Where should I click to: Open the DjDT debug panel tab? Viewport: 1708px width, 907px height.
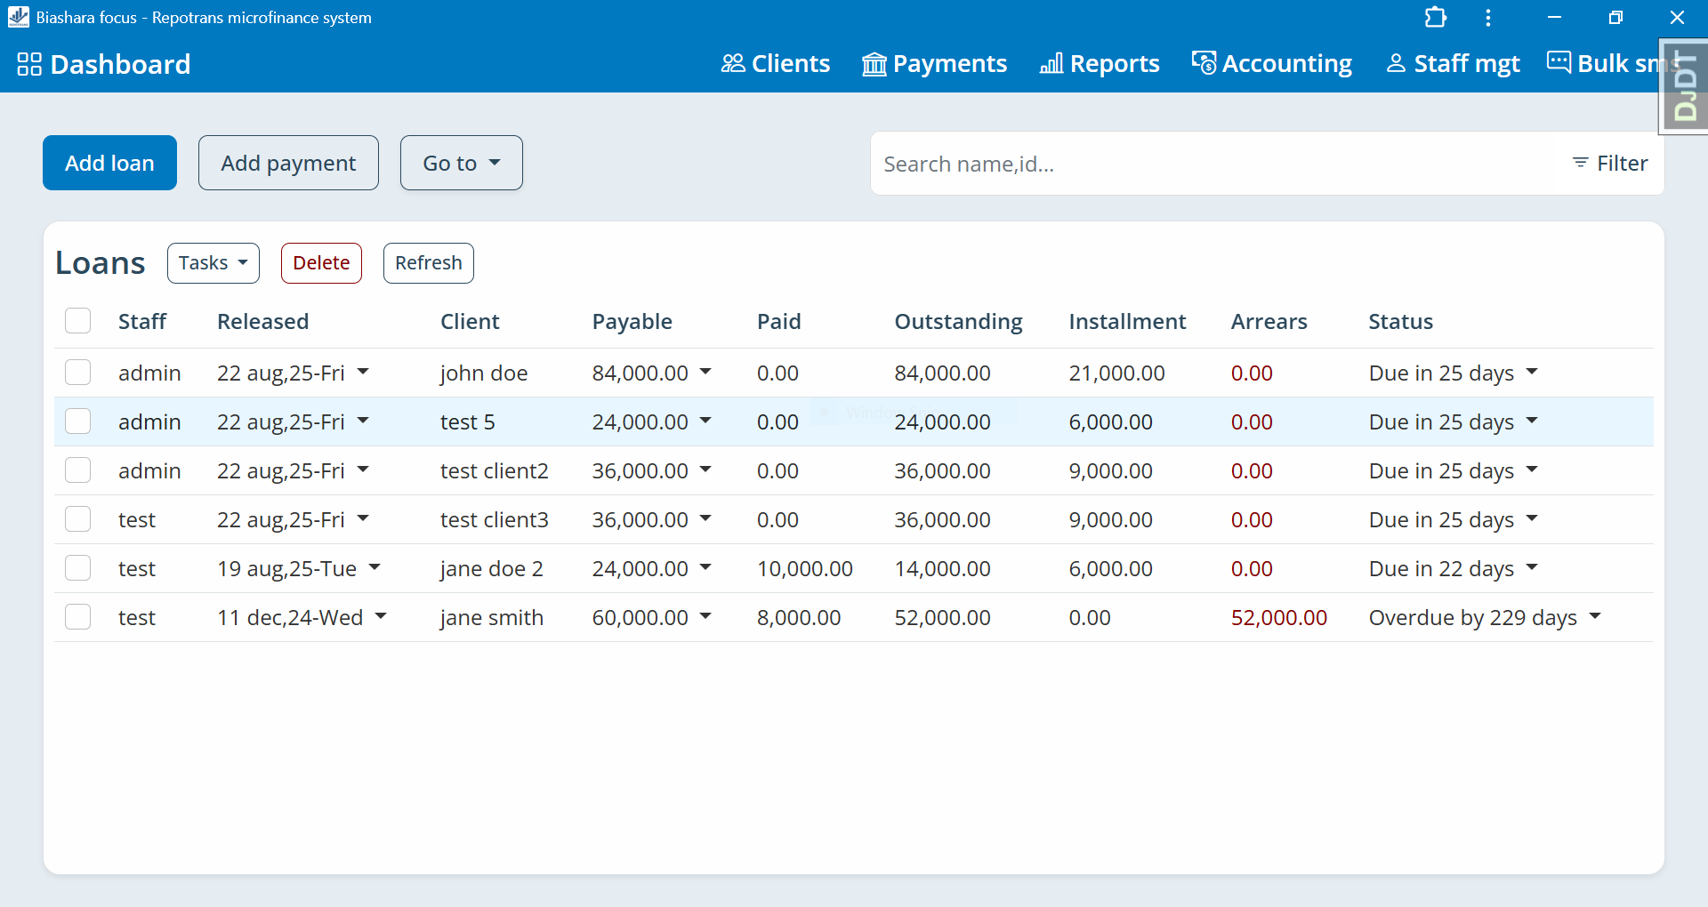pos(1683,85)
